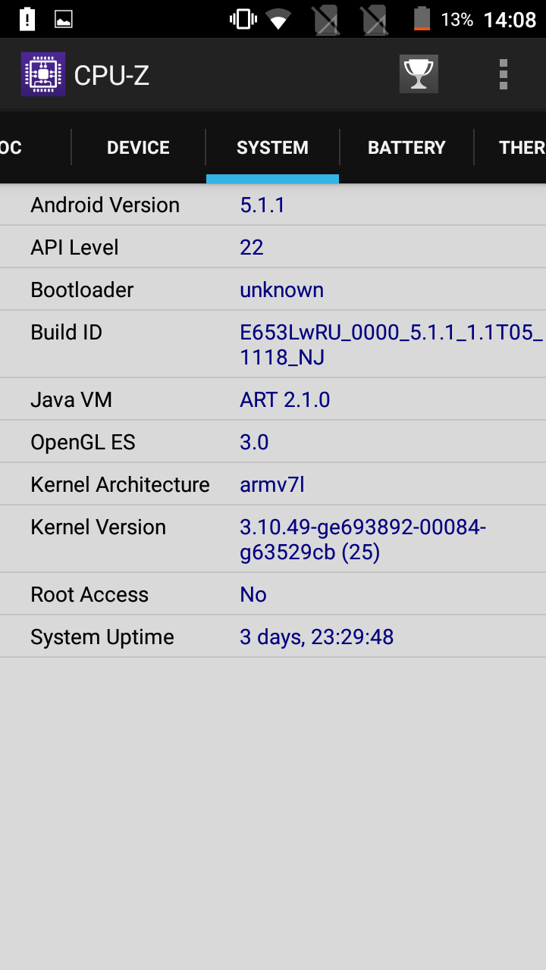Tap the low battery level icon
Image resolution: width=546 pixels, height=970 pixels.
[422, 19]
